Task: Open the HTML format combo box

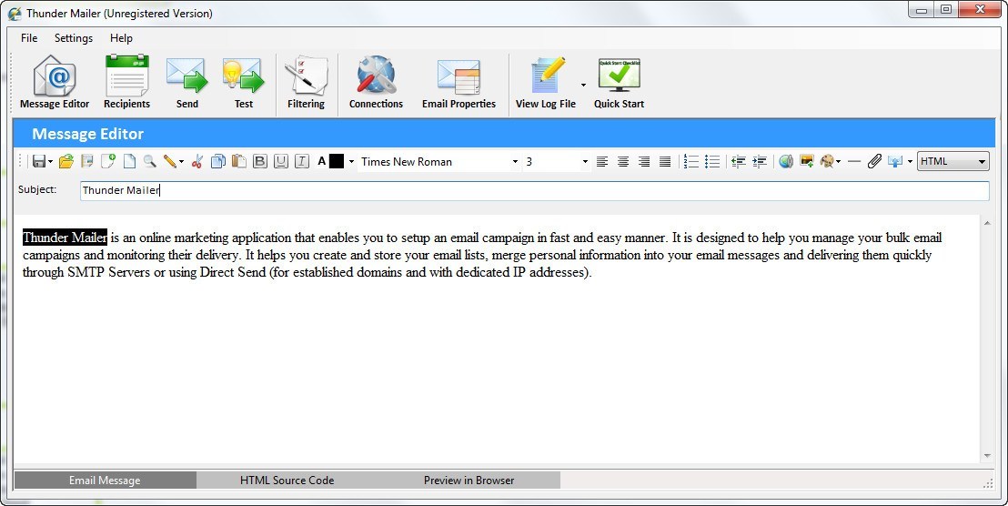Action: (x=953, y=161)
